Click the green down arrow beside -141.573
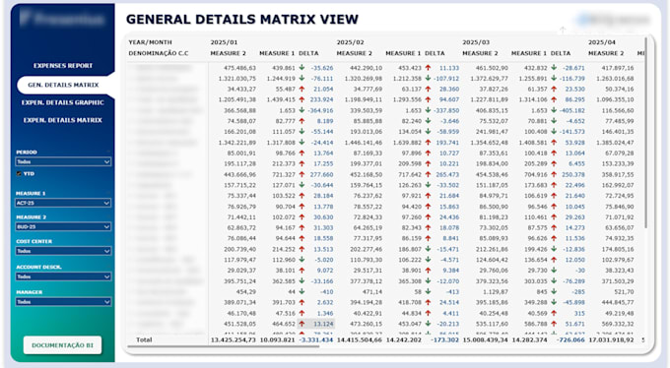 pyautogui.click(x=554, y=132)
